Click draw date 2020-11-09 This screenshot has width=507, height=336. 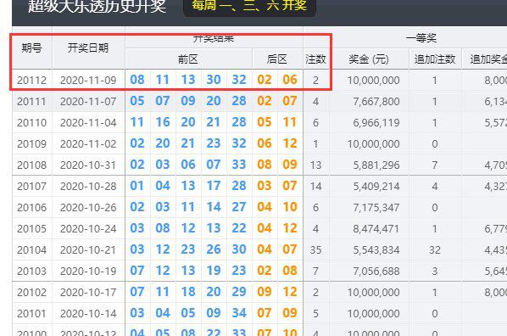pos(88,81)
